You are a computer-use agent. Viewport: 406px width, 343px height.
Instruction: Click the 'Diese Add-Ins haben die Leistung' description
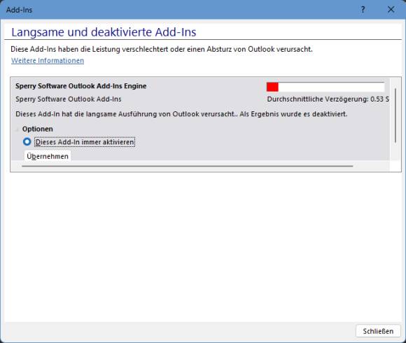click(162, 49)
